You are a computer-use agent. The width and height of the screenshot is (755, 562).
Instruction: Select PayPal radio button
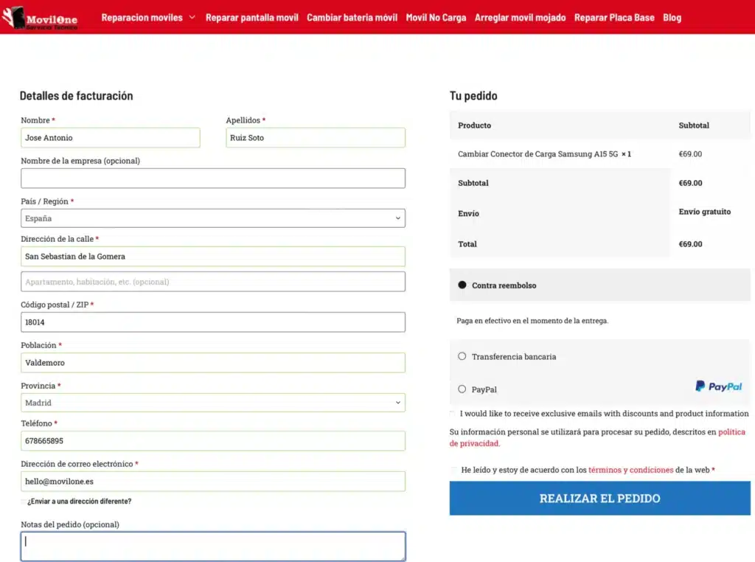point(462,389)
